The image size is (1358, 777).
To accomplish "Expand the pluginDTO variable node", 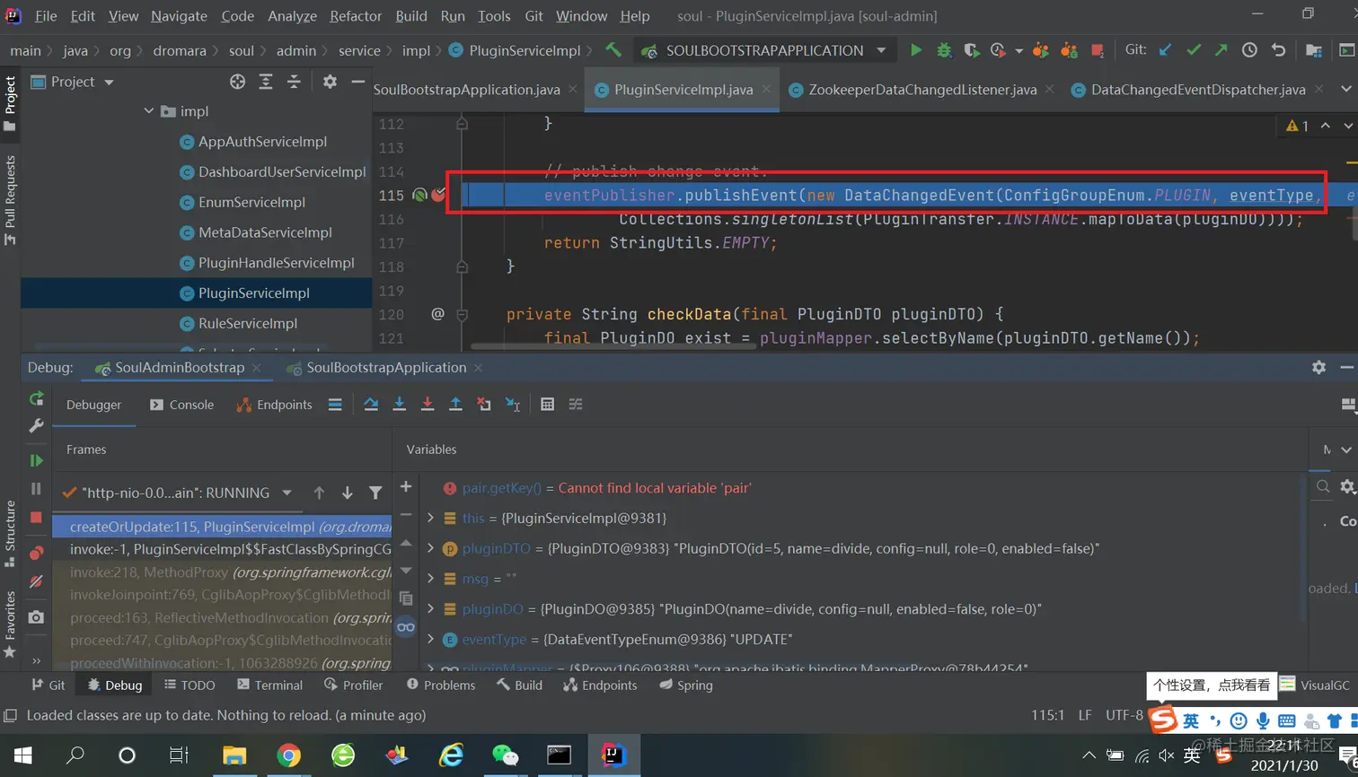I will click(430, 548).
